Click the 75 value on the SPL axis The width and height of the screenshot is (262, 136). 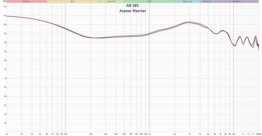[x=5, y=69]
